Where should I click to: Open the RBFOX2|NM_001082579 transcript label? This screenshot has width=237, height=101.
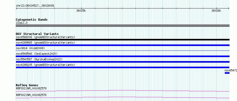[31, 88]
